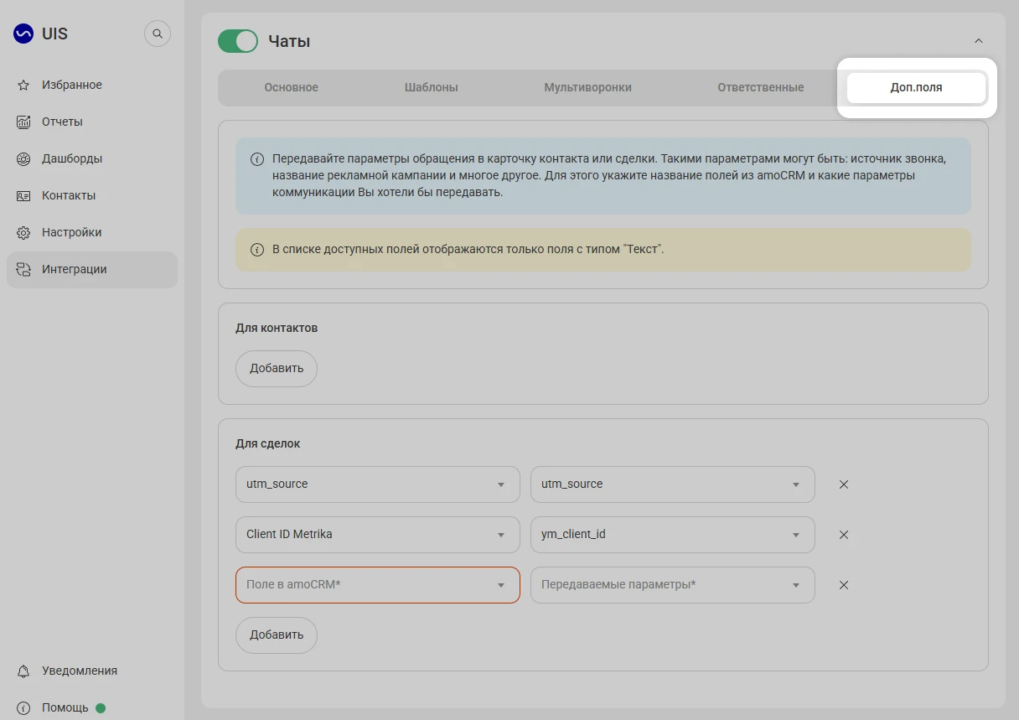Open Уведомления label in sidebar
This screenshot has width=1019, height=720.
pyautogui.click(x=80, y=671)
